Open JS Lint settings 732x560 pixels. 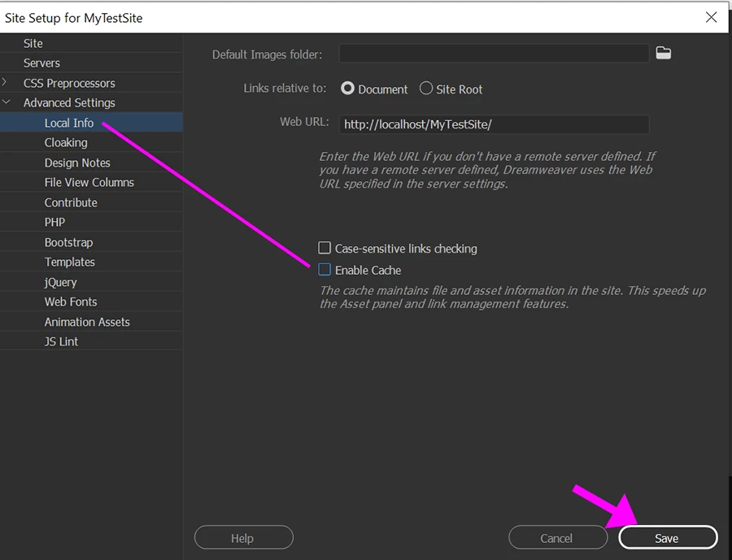91,341
